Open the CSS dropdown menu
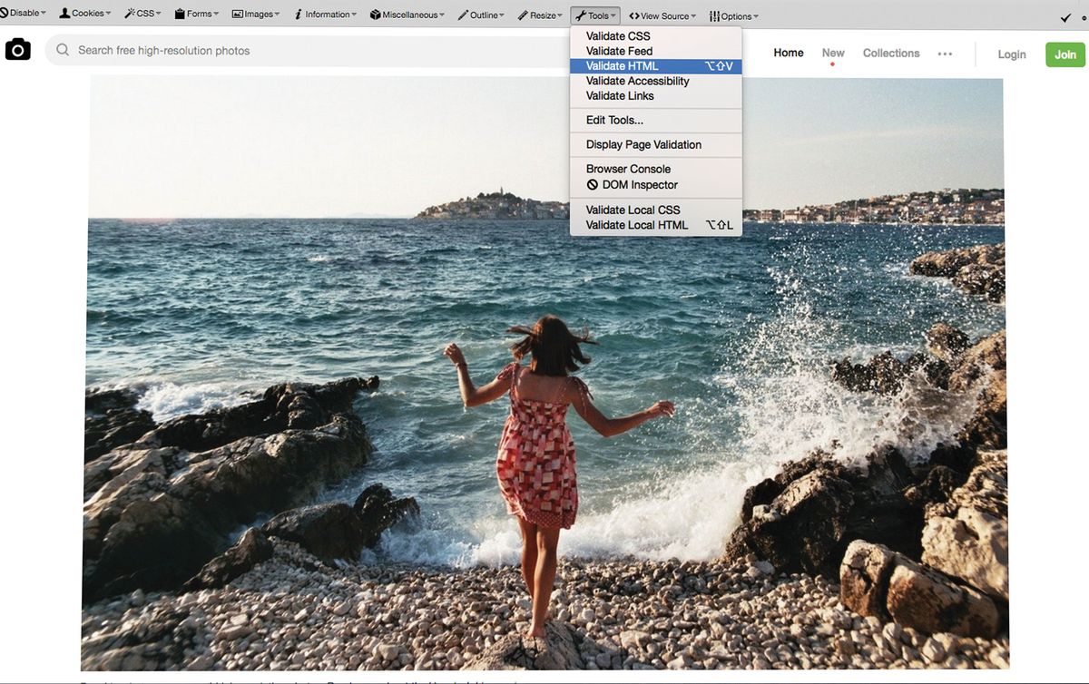The width and height of the screenshot is (1089, 684). click(x=142, y=14)
